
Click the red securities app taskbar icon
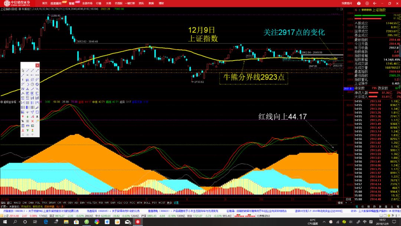138,222
